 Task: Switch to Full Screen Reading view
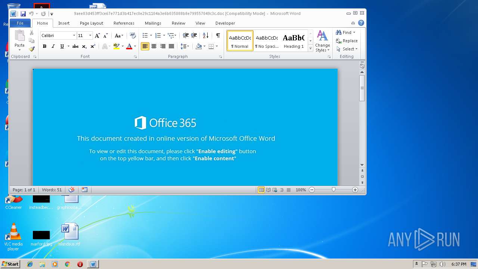click(x=268, y=190)
